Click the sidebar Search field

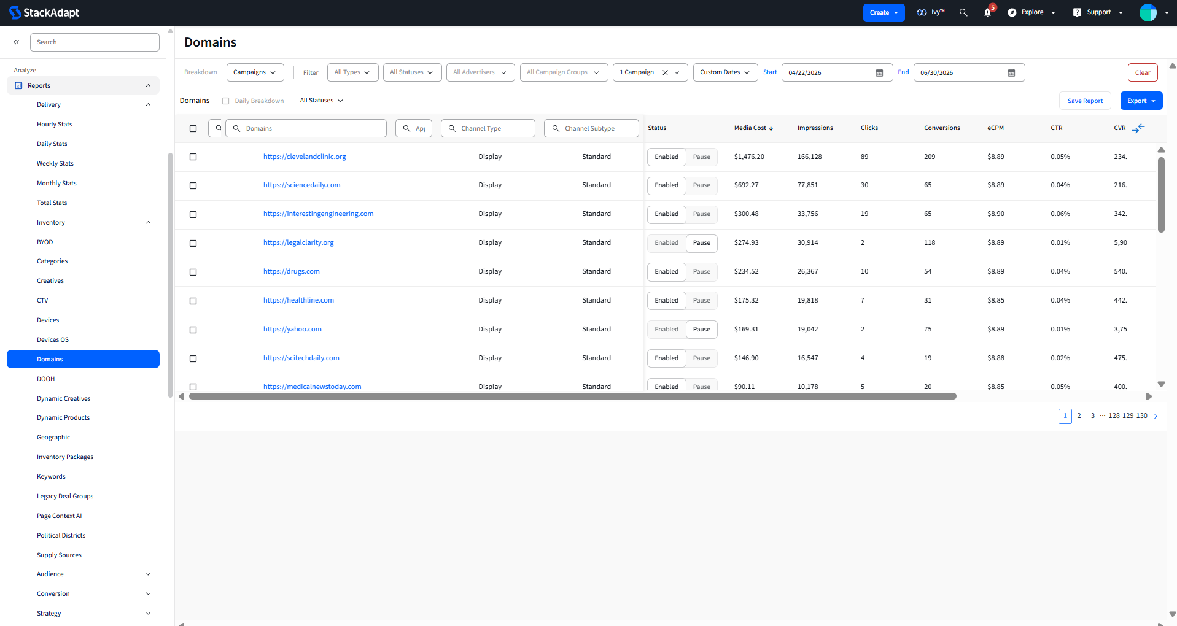tap(95, 42)
